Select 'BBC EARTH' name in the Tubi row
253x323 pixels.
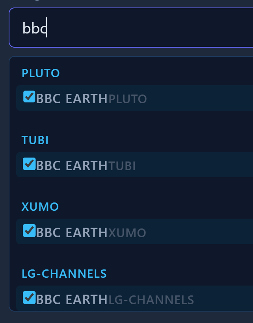[72, 165]
